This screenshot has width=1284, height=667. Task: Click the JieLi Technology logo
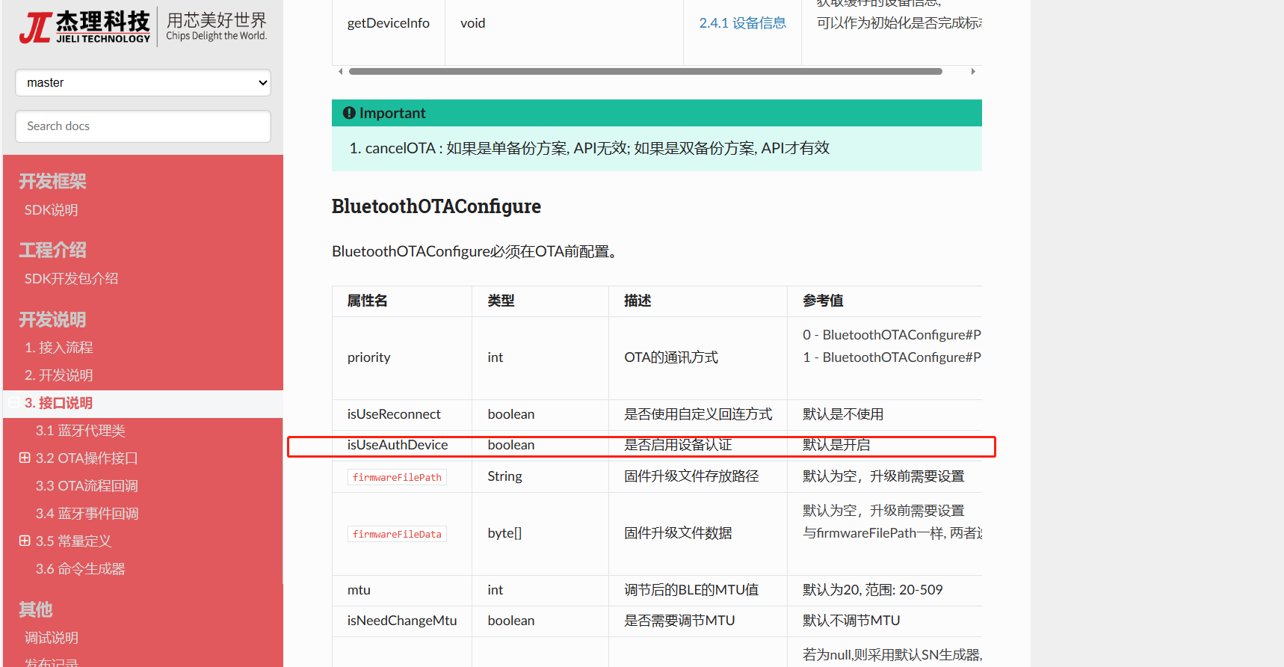click(x=143, y=28)
